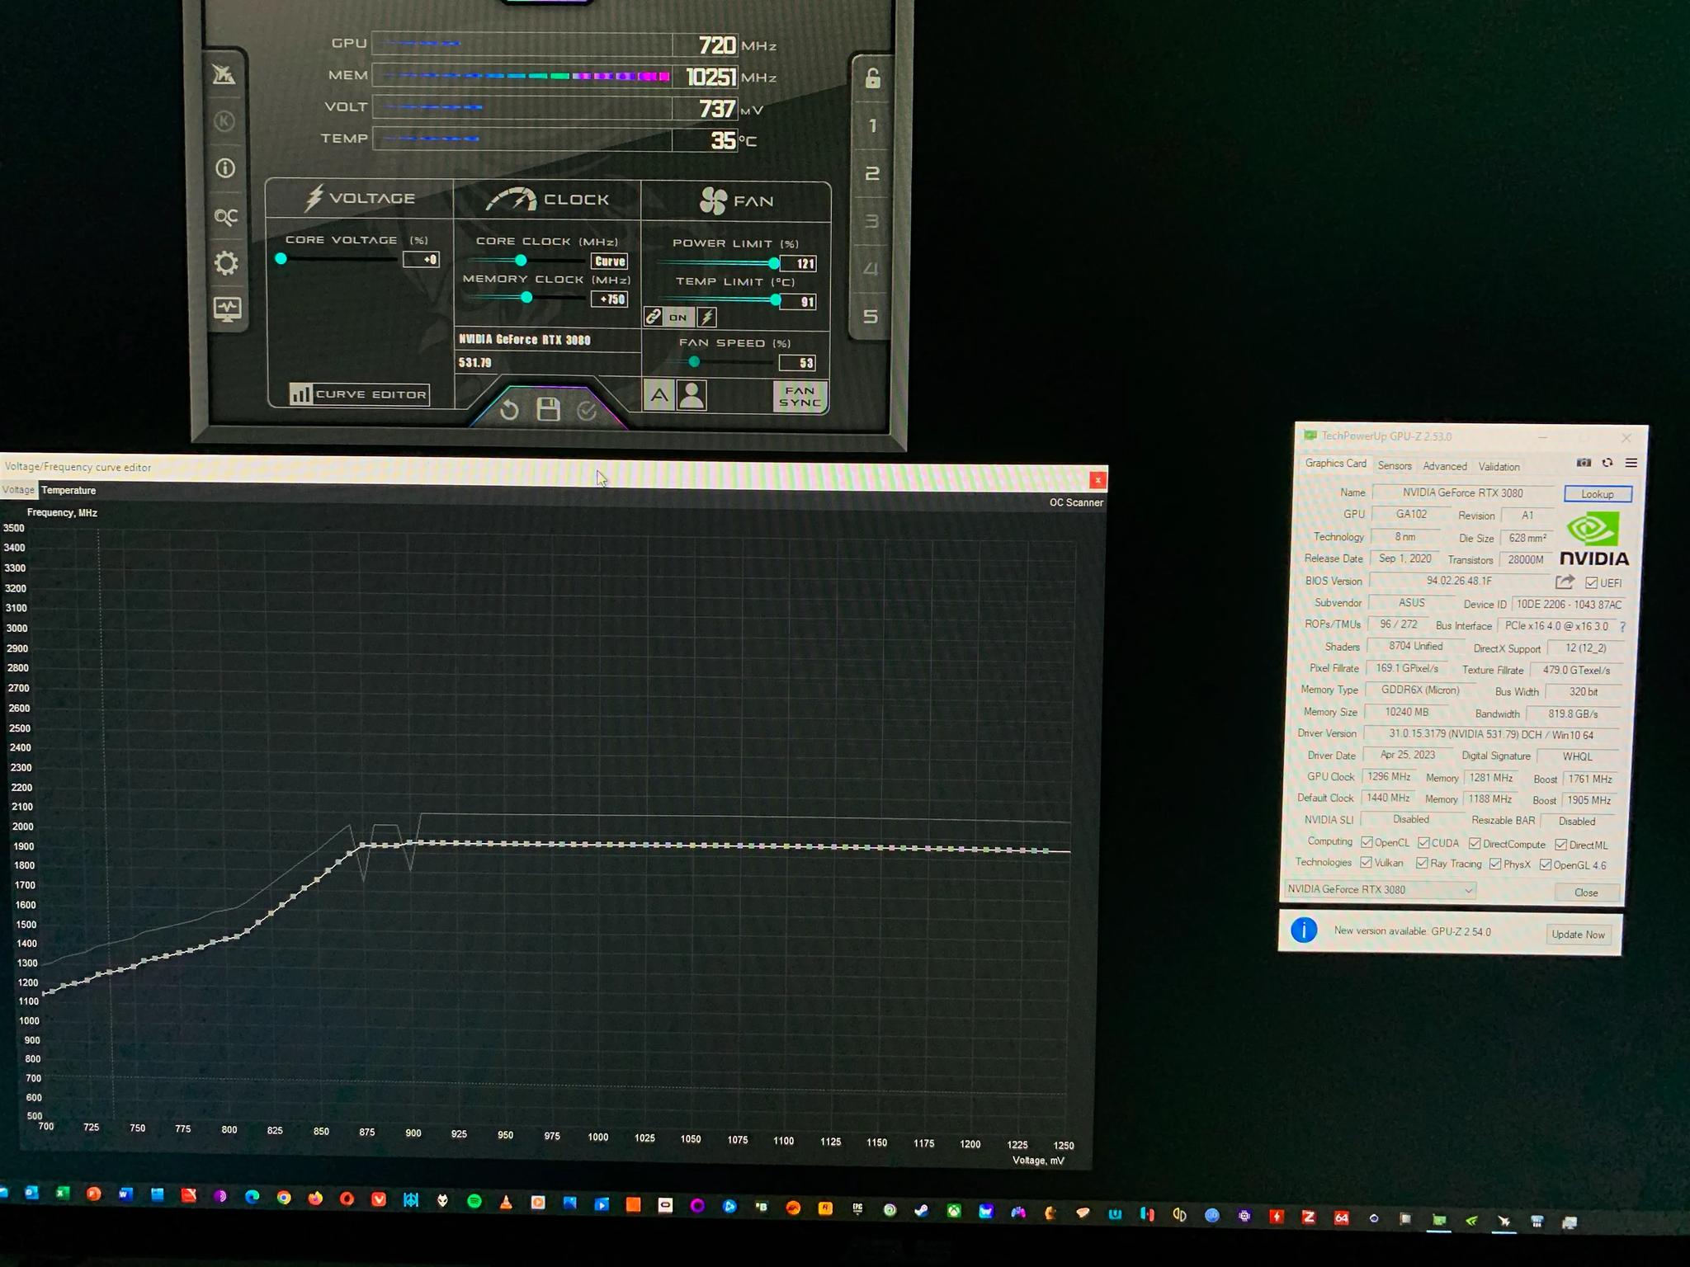Open the Xbox app from the taskbar
The width and height of the screenshot is (1690, 1267).
(953, 1211)
